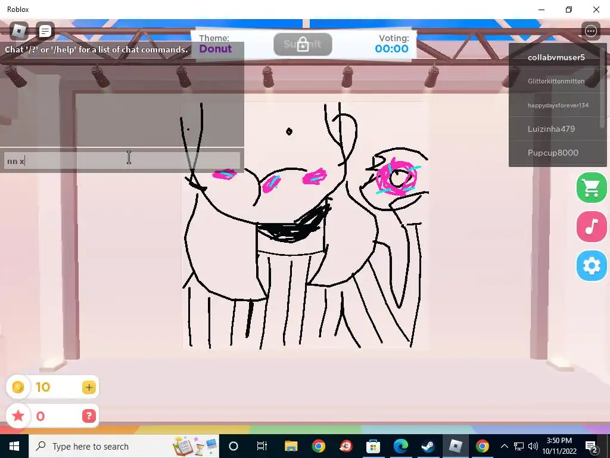Open the Roblox main menu icon

(18, 31)
